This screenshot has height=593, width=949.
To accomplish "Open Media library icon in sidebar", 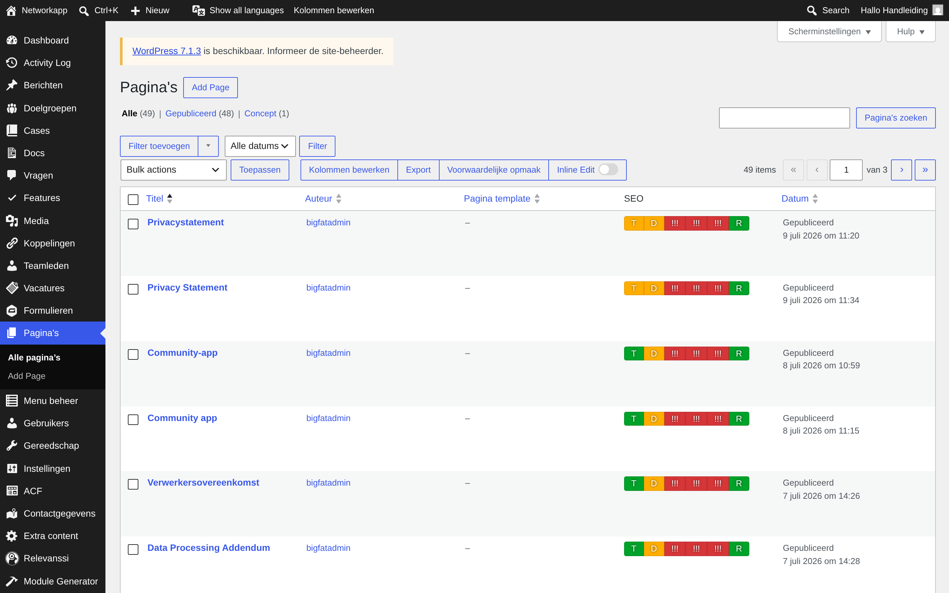I will click(x=12, y=221).
